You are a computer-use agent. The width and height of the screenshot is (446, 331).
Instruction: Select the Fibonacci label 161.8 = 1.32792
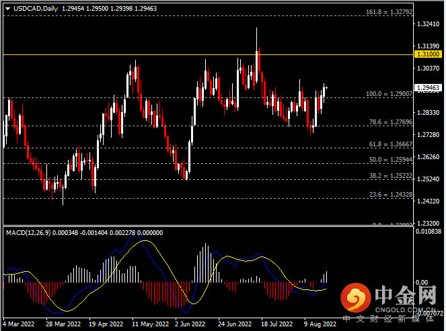(389, 12)
